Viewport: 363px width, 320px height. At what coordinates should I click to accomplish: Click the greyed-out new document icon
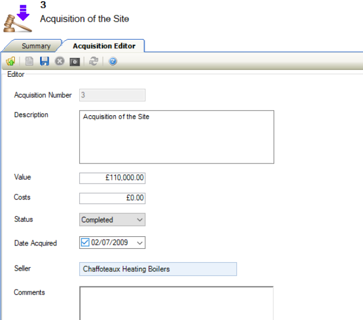(x=30, y=61)
